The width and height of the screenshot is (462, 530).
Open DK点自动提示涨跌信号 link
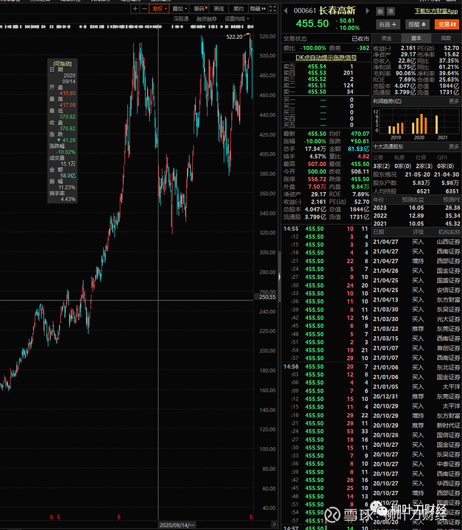pyautogui.click(x=325, y=57)
